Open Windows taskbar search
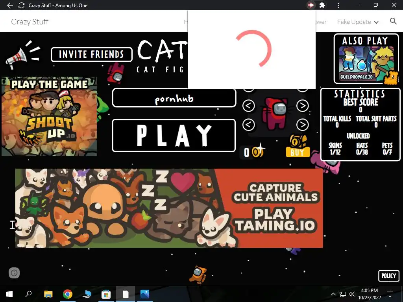 tap(28, 294)
